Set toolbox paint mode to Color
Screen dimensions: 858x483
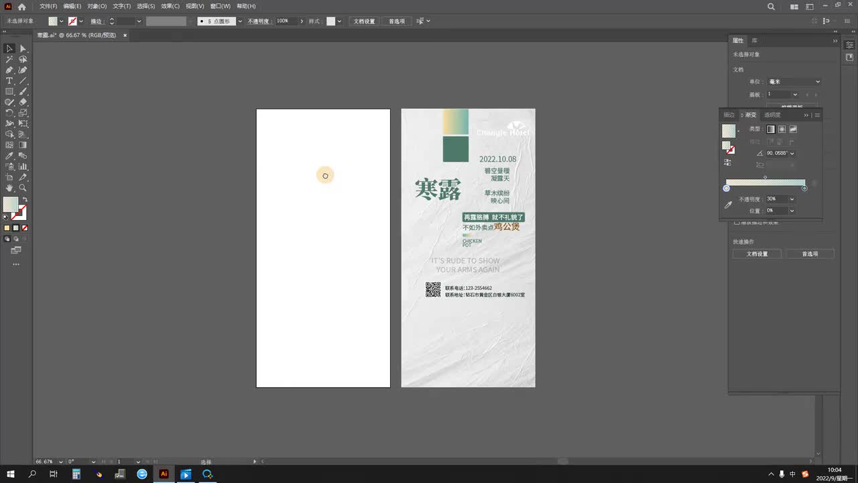pos(7,228)
